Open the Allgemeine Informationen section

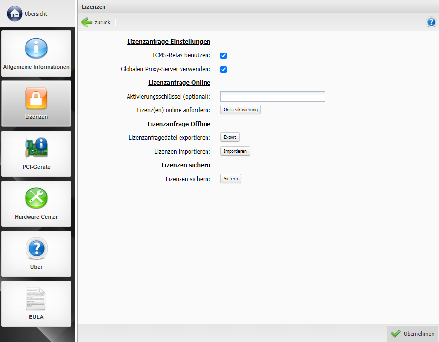[36, 53]
